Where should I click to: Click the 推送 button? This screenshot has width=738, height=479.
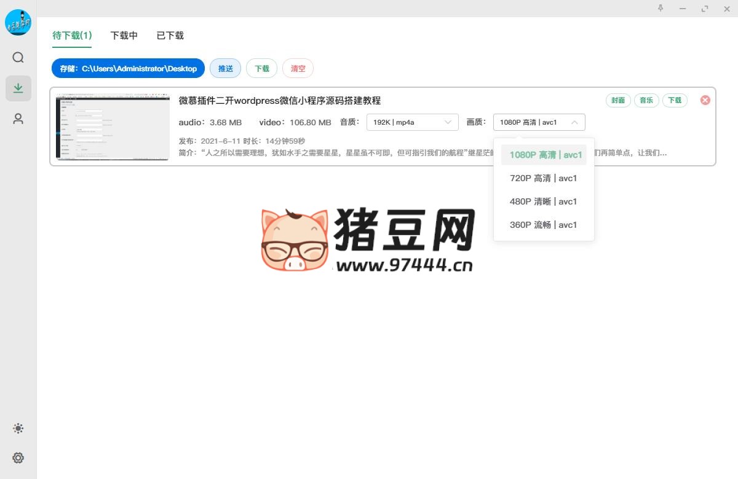pos(226,69)
